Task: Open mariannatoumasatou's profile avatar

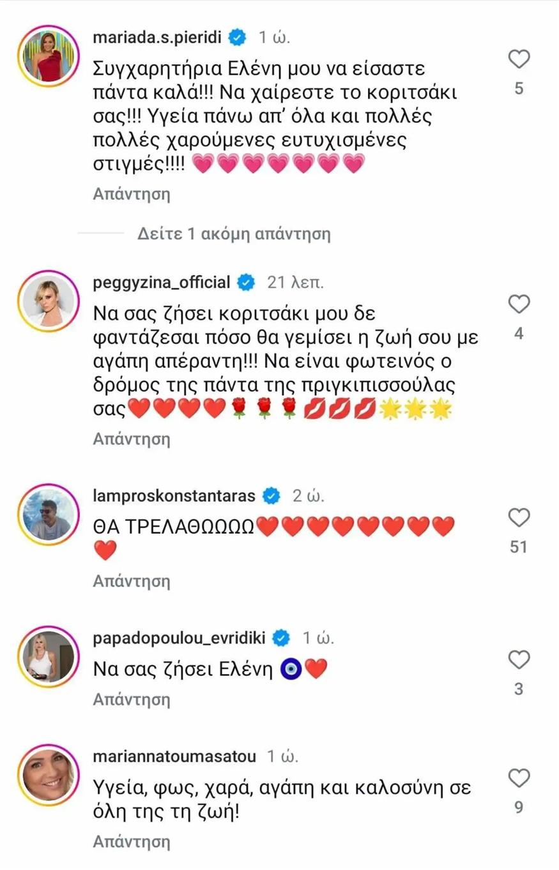Action: 49,774
